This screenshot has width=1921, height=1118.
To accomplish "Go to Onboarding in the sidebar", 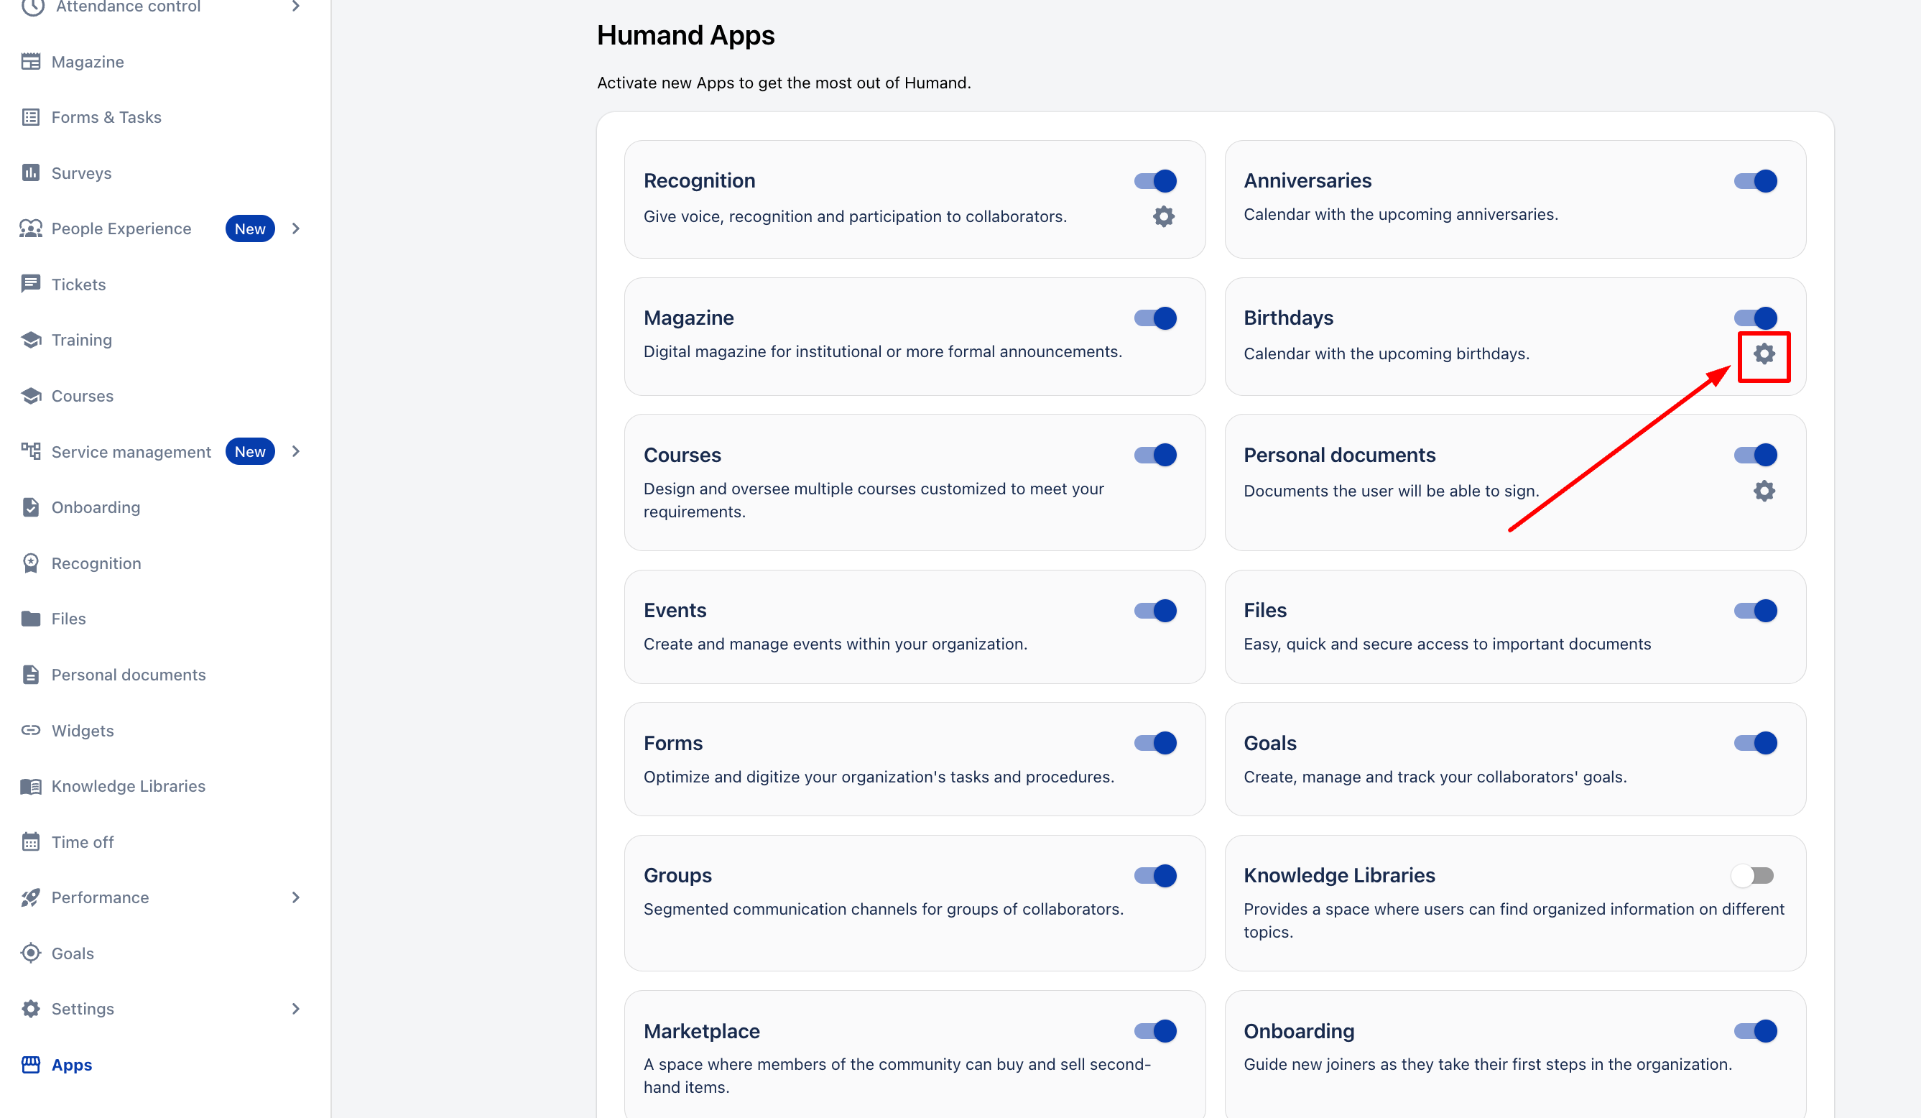I will (96, 507).
